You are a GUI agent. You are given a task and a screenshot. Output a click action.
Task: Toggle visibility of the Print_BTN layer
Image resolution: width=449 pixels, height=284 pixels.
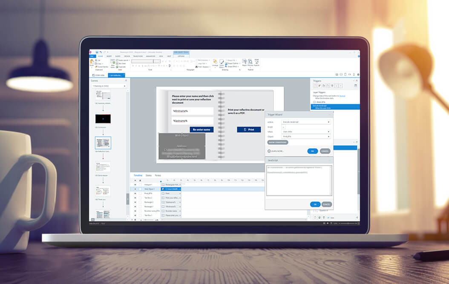pyautogui.click(x=135, y=193)
